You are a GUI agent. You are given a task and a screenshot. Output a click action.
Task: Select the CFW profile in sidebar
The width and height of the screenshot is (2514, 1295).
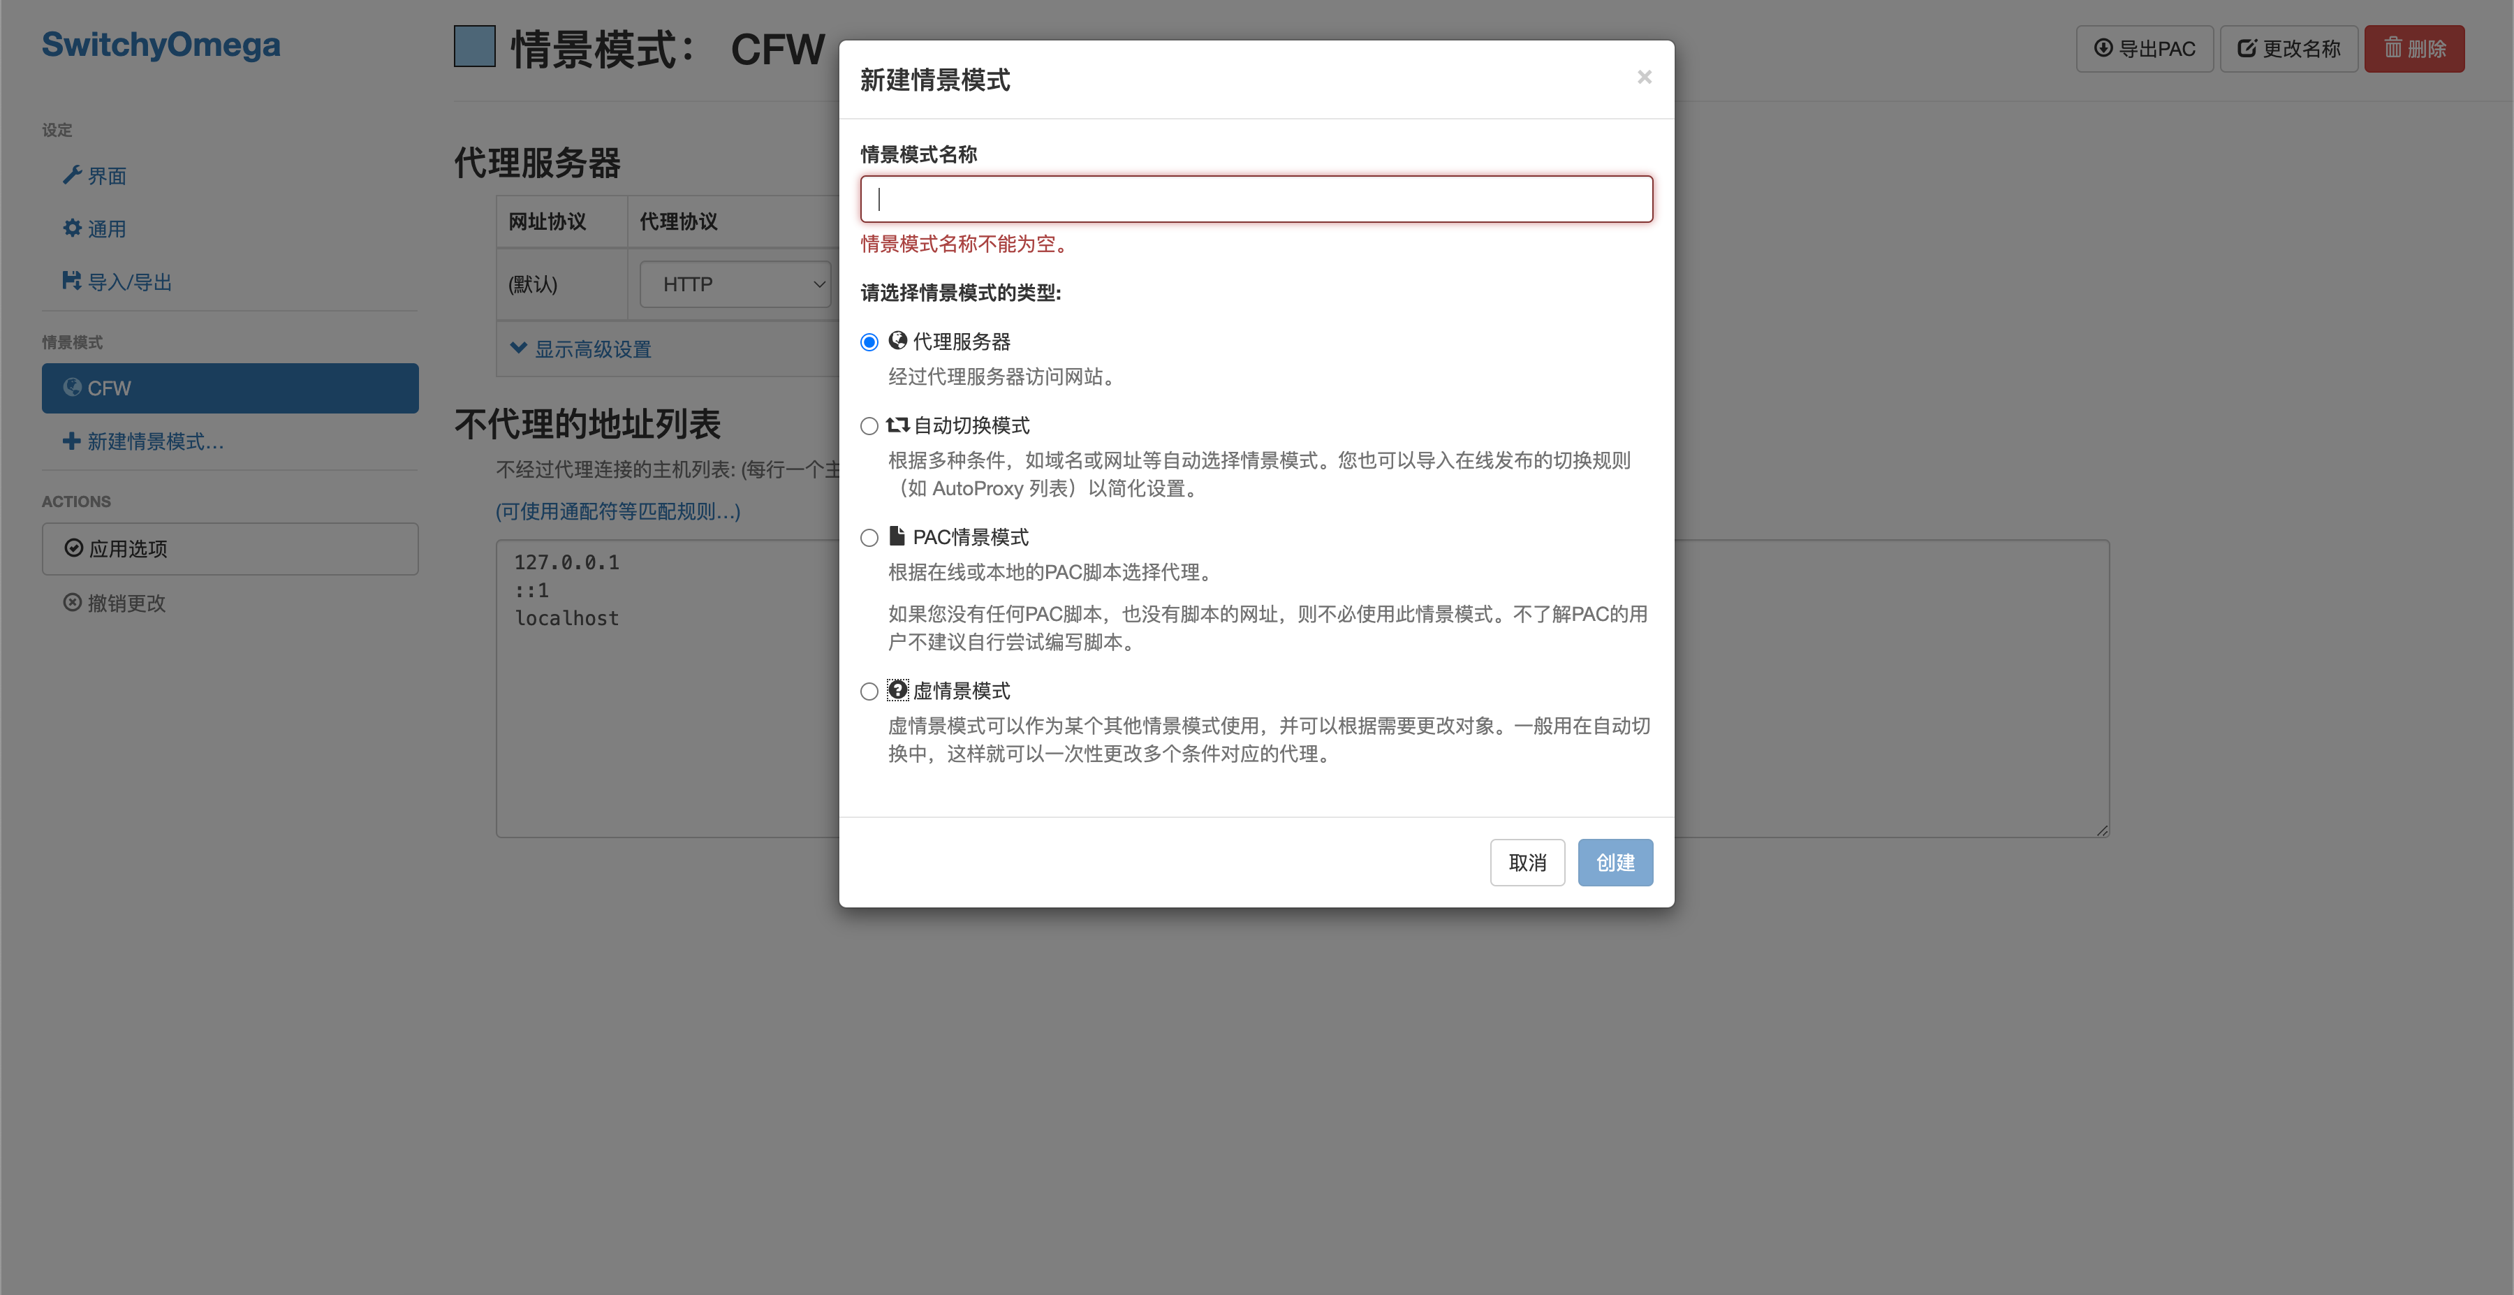coord(229,388)
